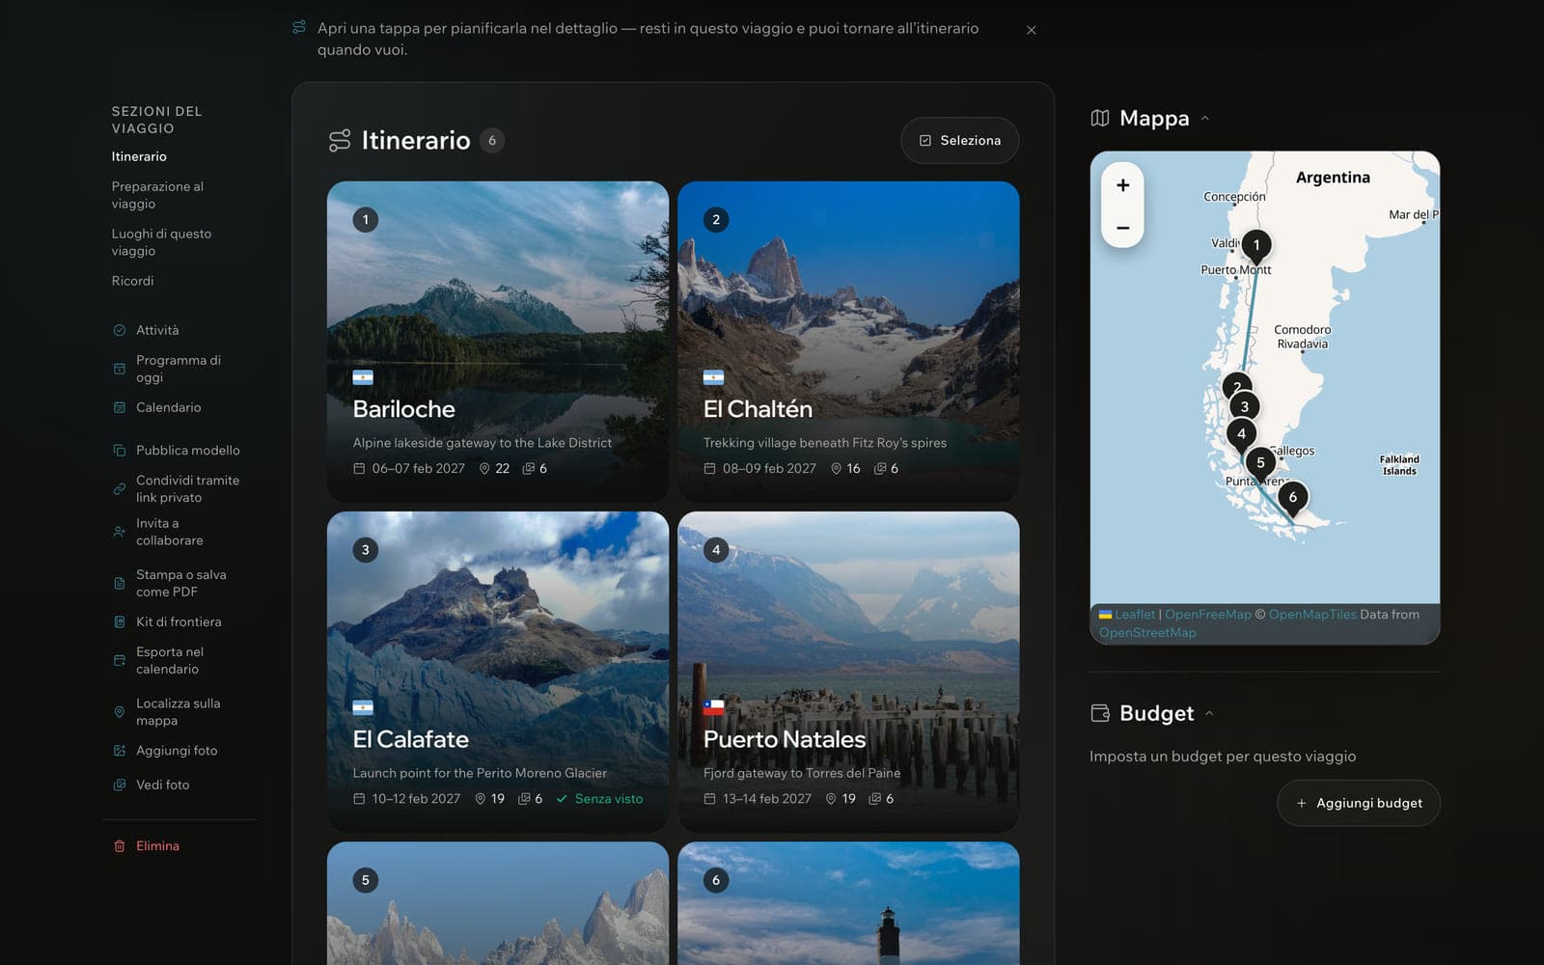Click the red Elimina trash icon
The image size is (1544, 965).
(120, 846)
